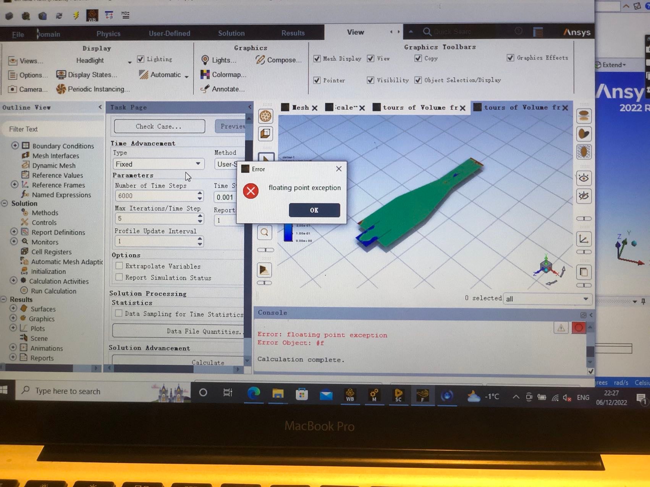The height and width of the screenshot is (487, 650).
Task: Click the Task View taskbar icon
Action: pyautogui.click(x=228, y=392)
